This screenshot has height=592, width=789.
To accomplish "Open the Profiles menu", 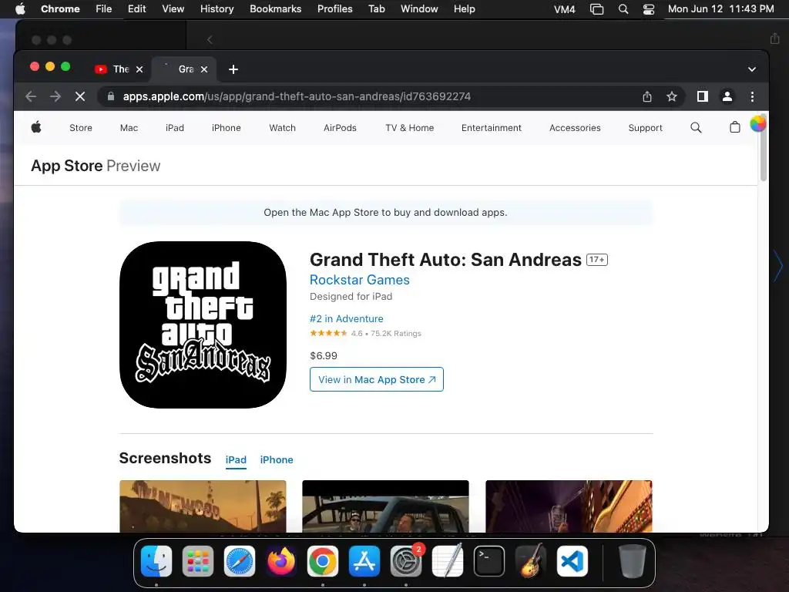I will tap(334, 8).
